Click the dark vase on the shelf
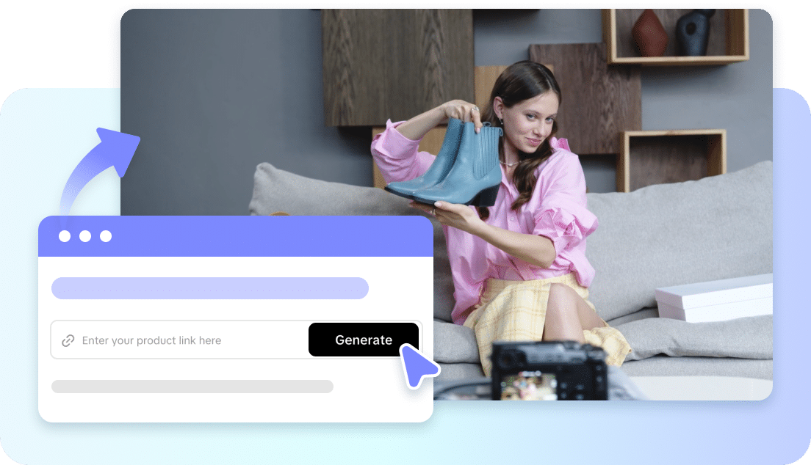This screenshot has height=465, width=811. (x=695, y=33)
